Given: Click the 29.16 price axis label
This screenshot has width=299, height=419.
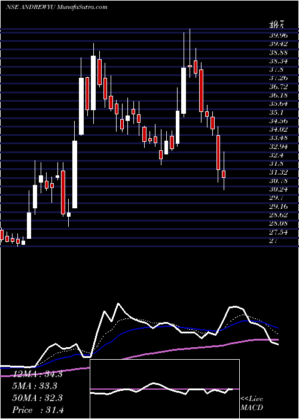Looking at the screenshot, I should 279,207.
